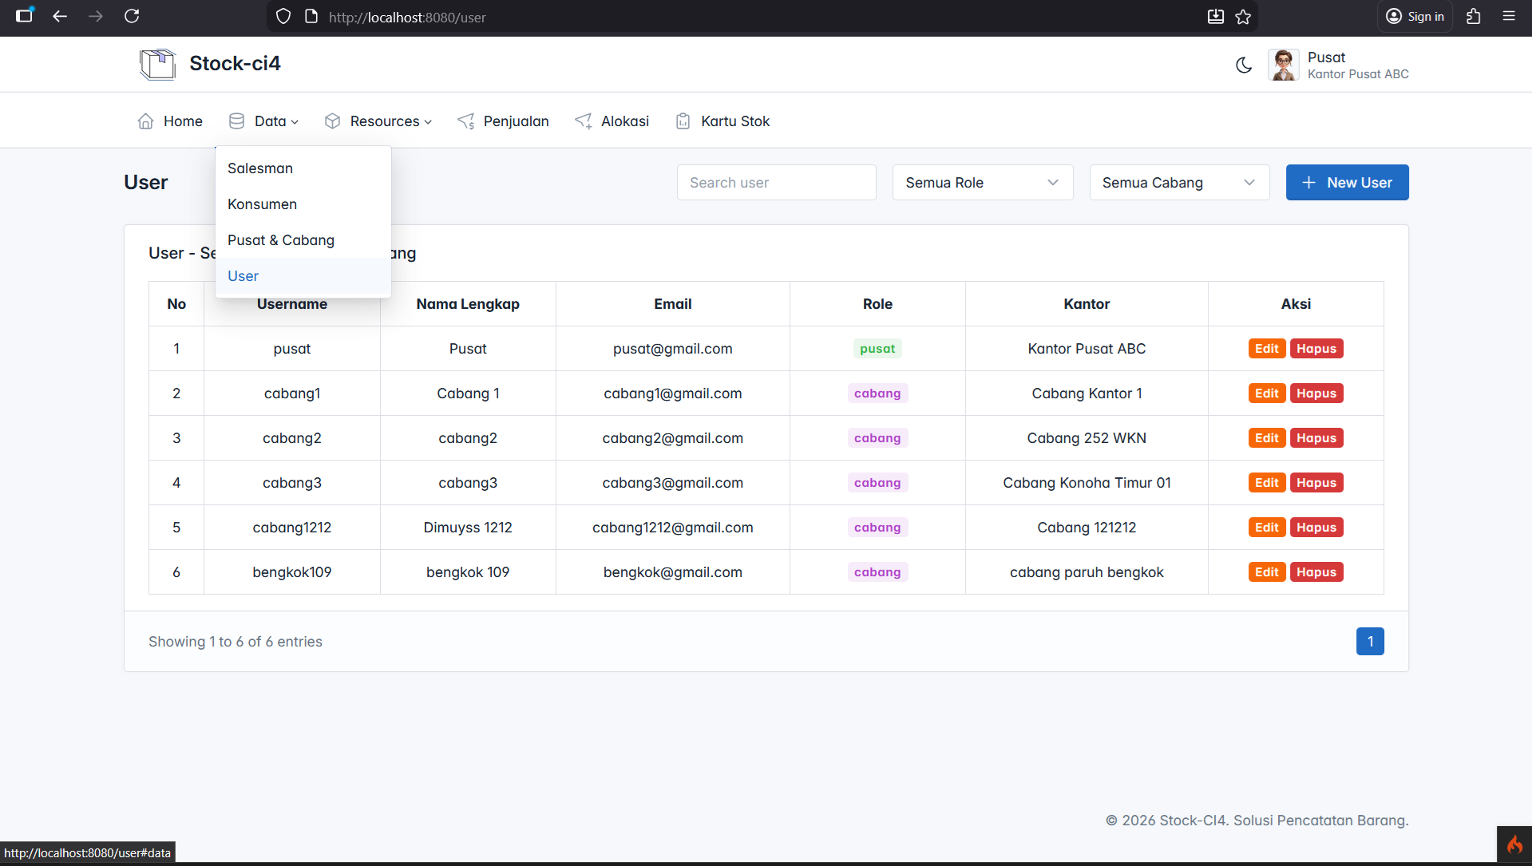This screenshot has width=1532, height=866.
Task: Click the Kartu Stok clipboard icon
Action: point(683,121)
